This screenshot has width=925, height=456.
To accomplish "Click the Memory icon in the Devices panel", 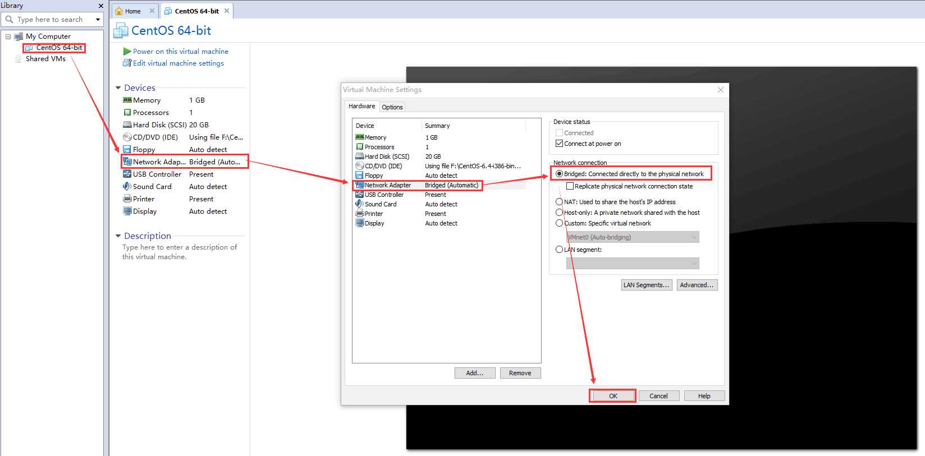I will point(127,100).
